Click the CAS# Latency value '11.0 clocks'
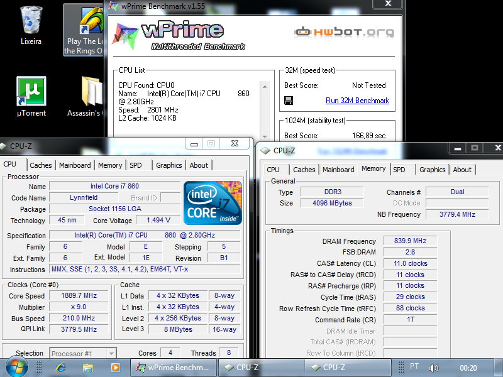Screen dimensions: 503x377 point(411,263)
